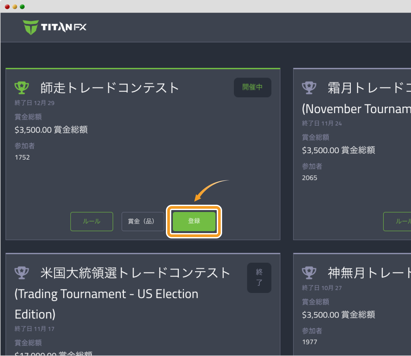411x356 pixels.
Task: Open ルール for 師走トレードコンテスト
Action: pyautogui.click(x=92, y=221)
